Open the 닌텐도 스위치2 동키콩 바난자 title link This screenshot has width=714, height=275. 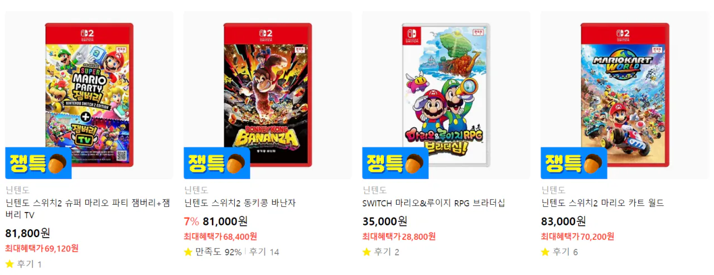coord(240,203)
